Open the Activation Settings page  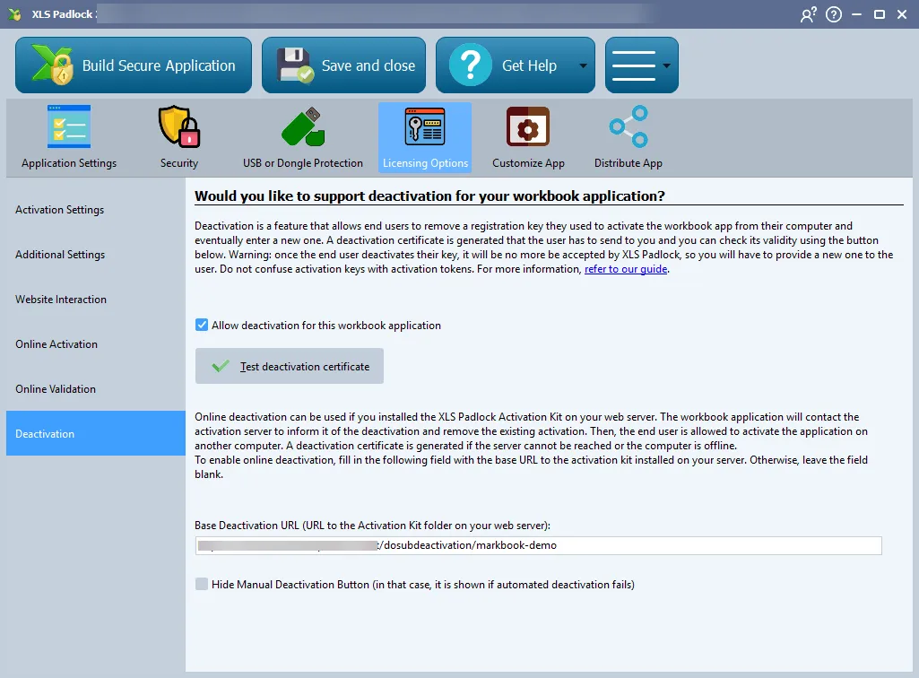tap(96, 209)
